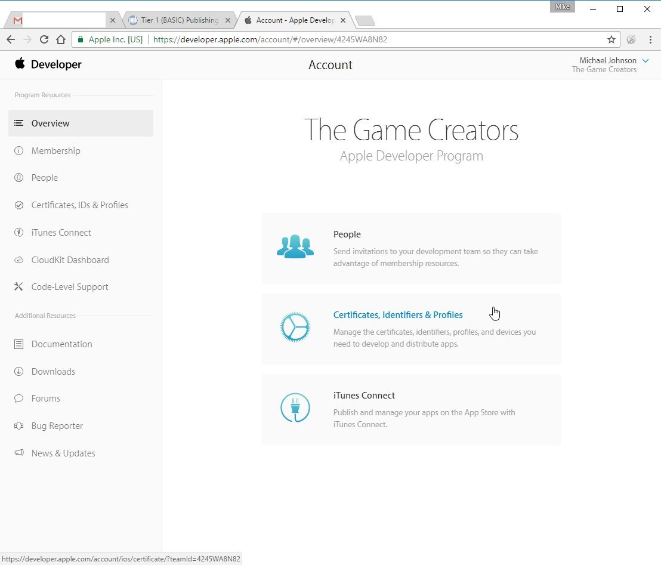
Task: Click the Apple Developer logo
Action: click(x=48, y=64)
